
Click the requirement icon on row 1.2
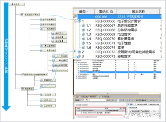click(83, 30)
